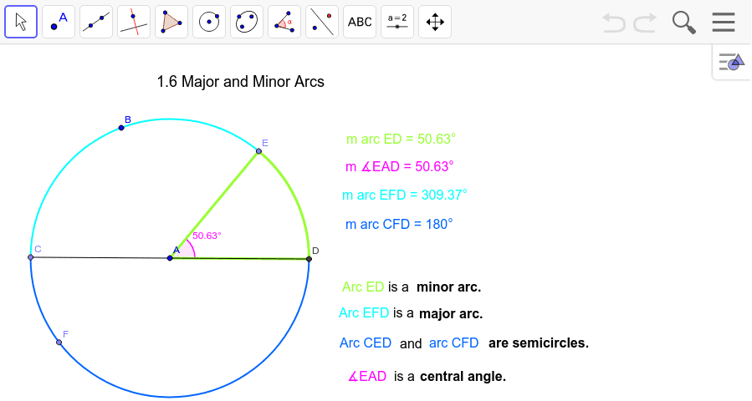Click point C on the circle

pos(31,257)
